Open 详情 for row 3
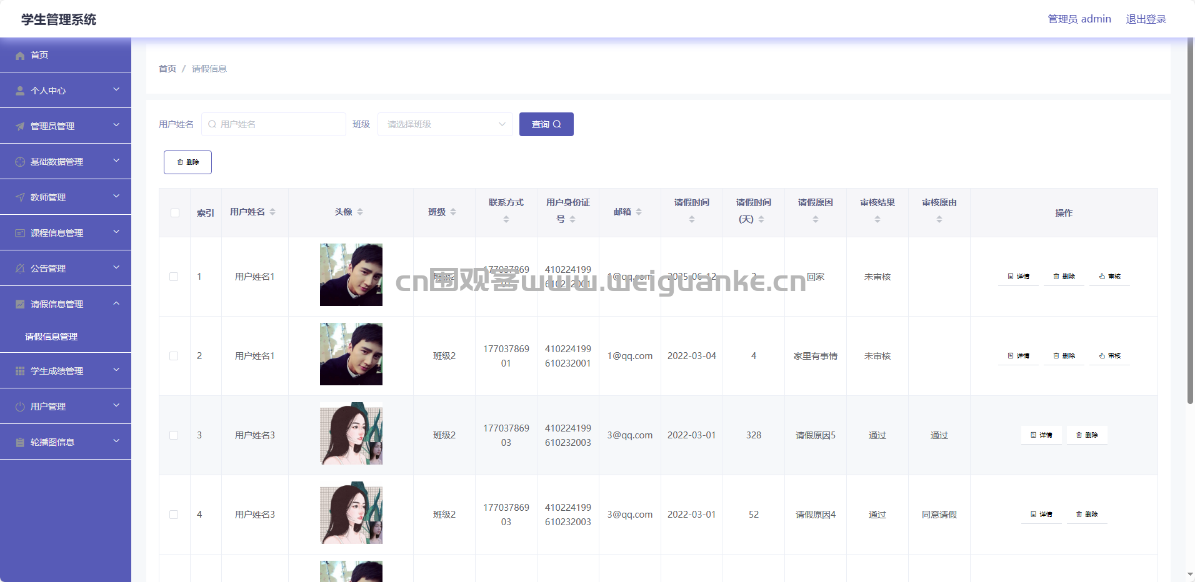This screenshot has width=1195, height=582. [1041, 435]
